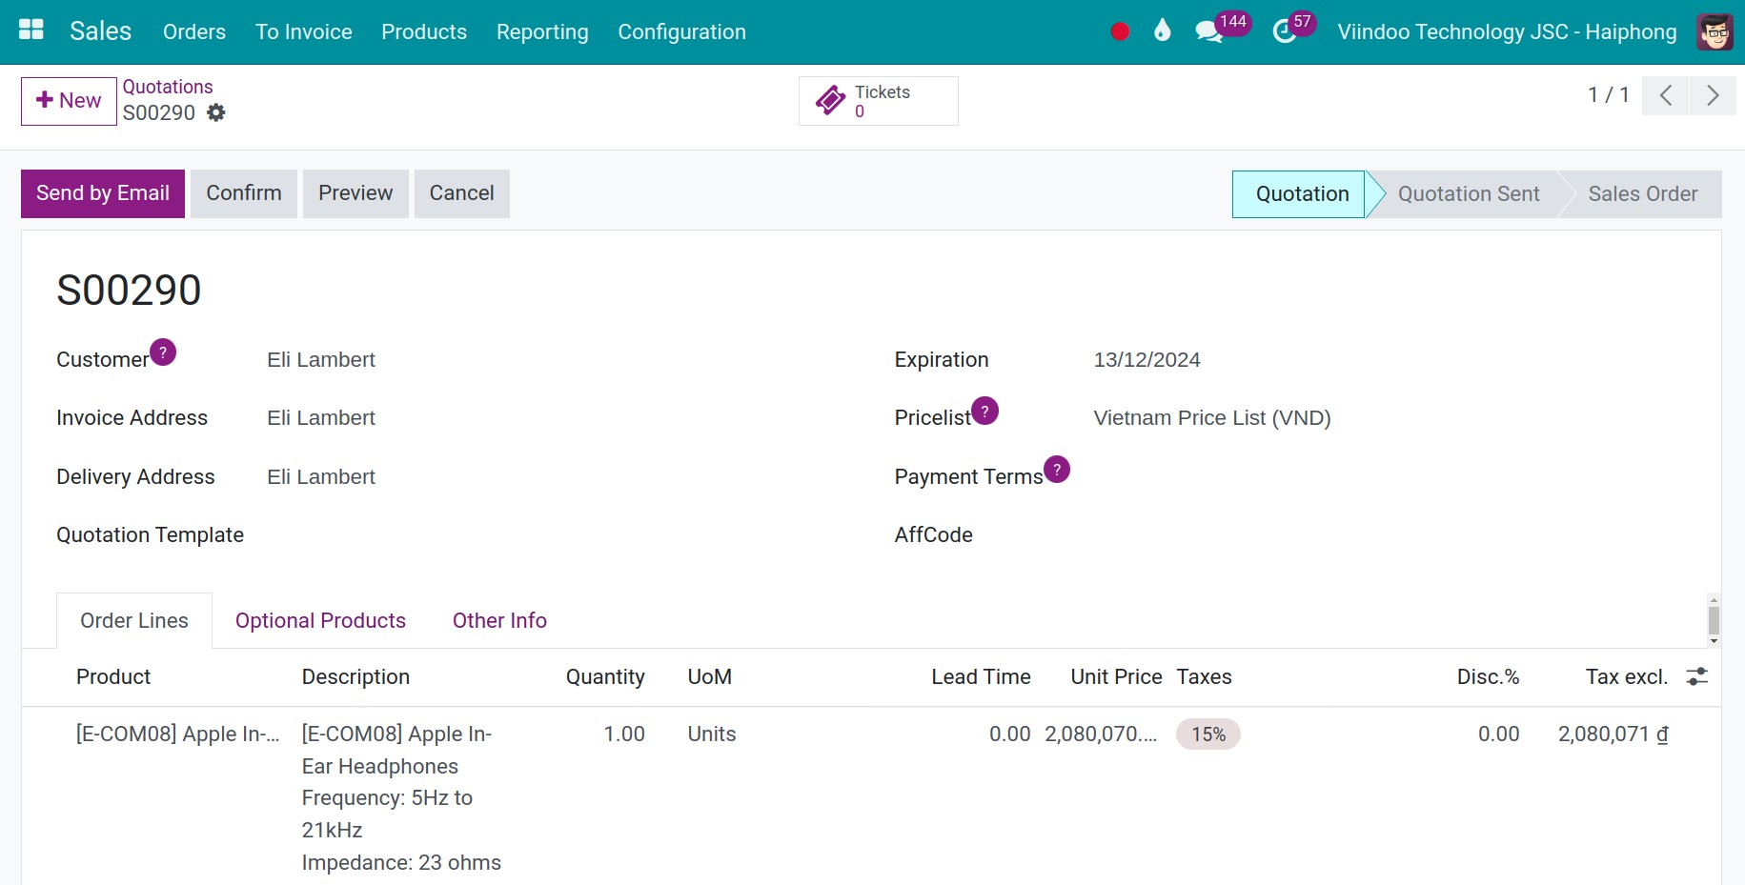Viewport: 1745px width, 885px height.
Task: Open the Configuration menu
Action: point(681,31)
